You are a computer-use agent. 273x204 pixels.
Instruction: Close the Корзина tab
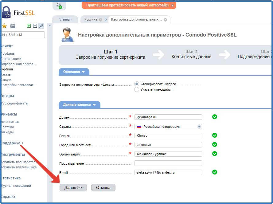[x=100, y=20]
